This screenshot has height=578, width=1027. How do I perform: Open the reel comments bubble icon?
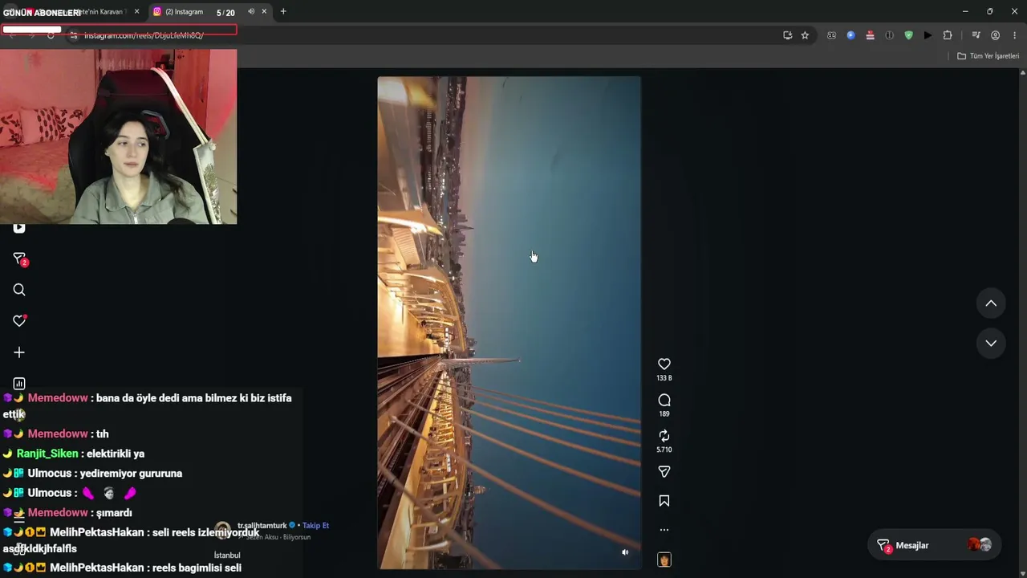pyautogui.click(x=664, y=400)
